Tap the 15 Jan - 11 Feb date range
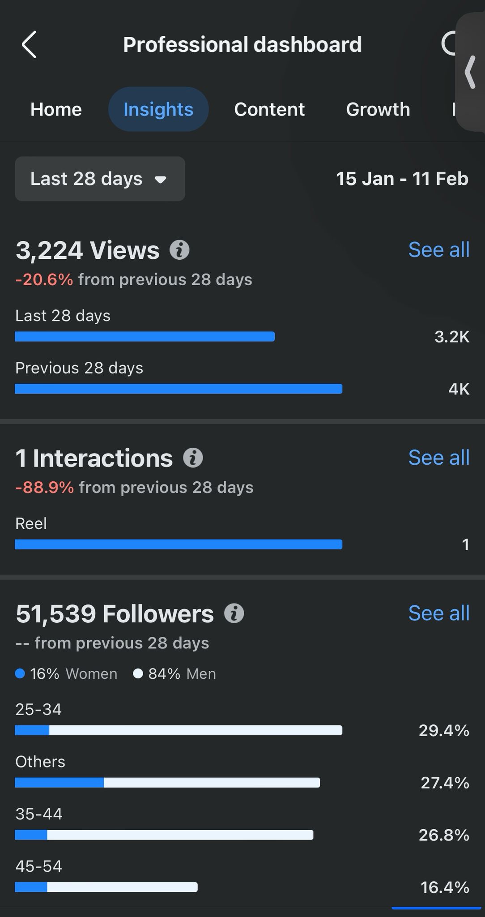Viewport: 485px width, 917px height. click(402, 179)
